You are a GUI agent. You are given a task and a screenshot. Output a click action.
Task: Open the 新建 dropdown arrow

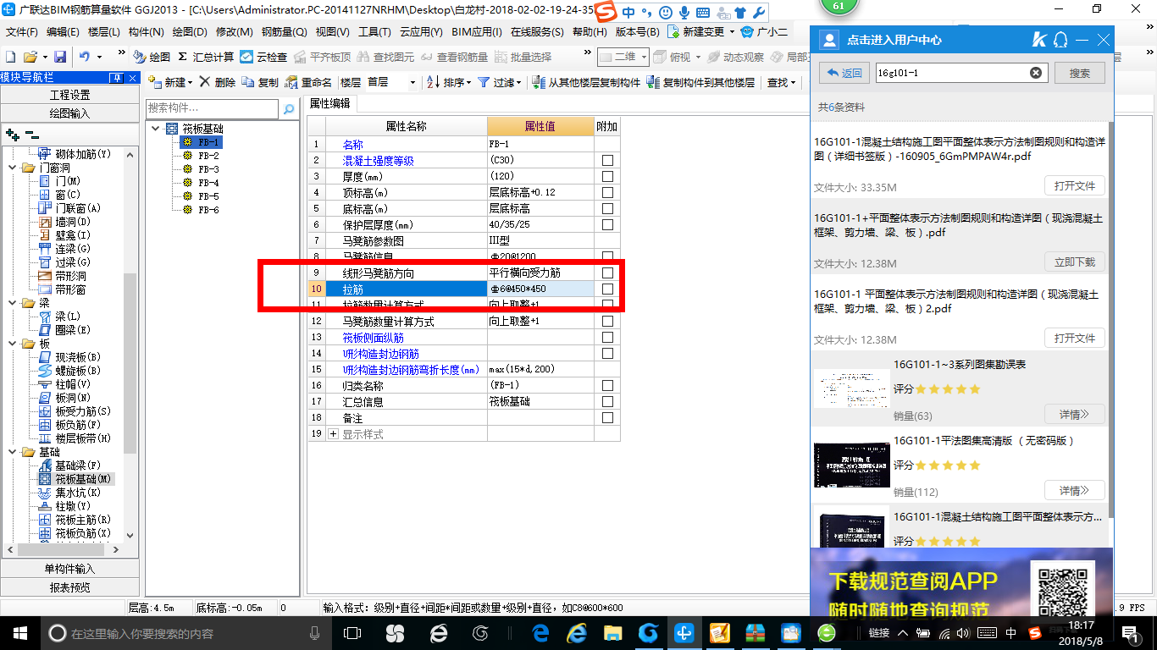(190, 83)
